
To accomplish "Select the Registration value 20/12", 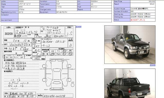I will point(21,12).
